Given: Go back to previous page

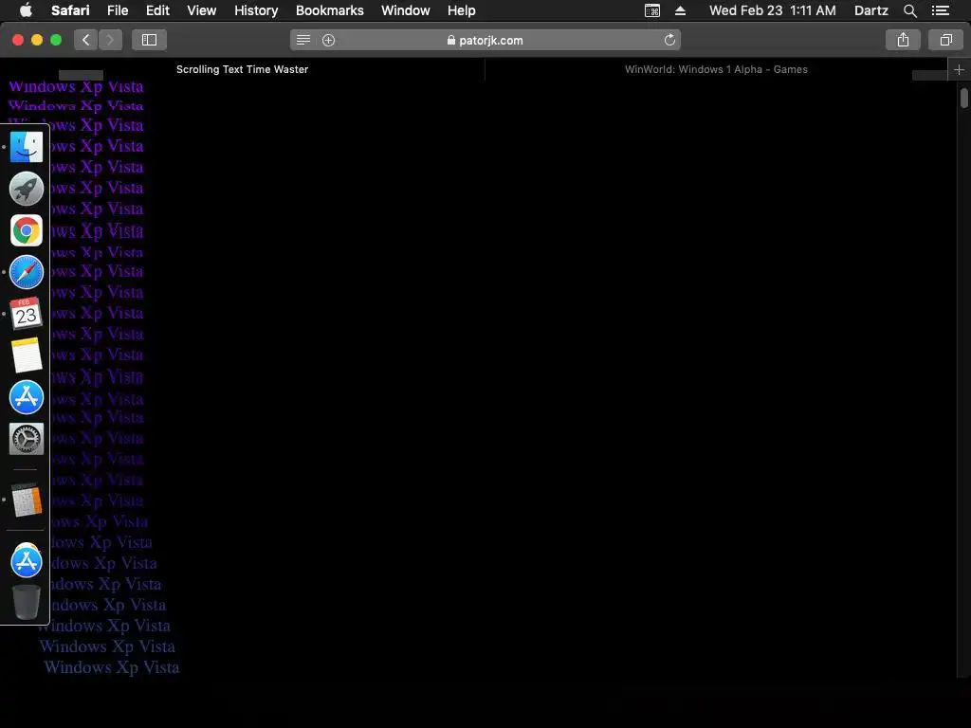Looking at the screenshot, I should click(86, 40).
